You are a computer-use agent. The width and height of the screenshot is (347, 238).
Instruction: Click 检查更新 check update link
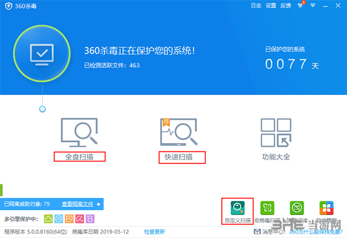pyautogui.click(x=154, y=232)
